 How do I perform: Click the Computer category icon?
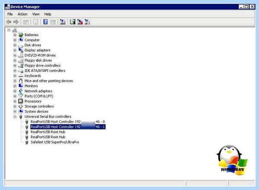(x=21, y=40)
